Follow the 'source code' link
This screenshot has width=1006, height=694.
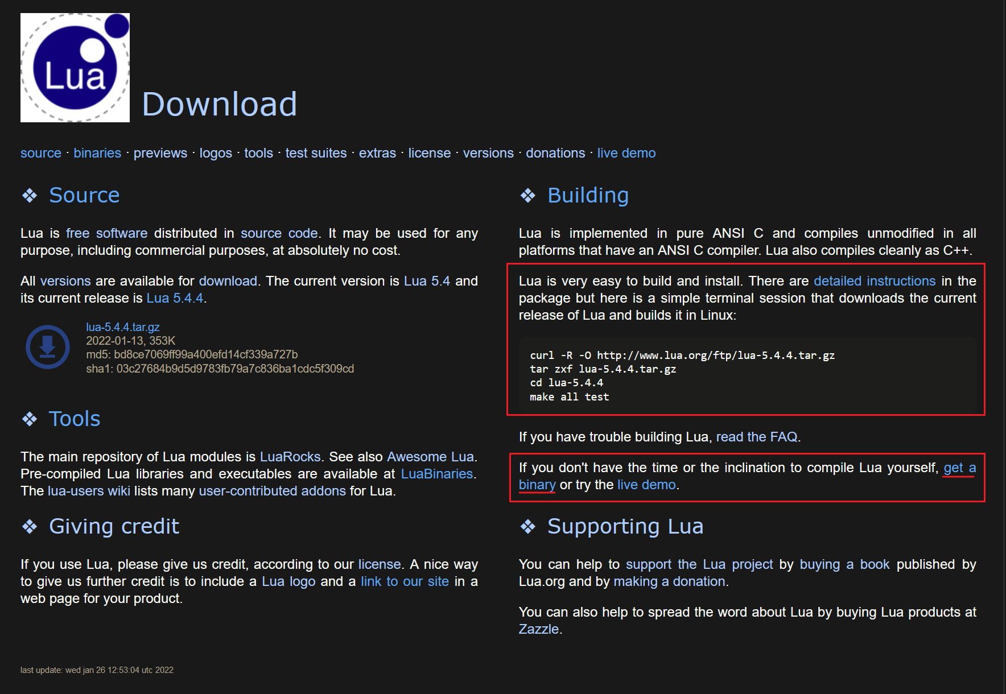point(279,233)
